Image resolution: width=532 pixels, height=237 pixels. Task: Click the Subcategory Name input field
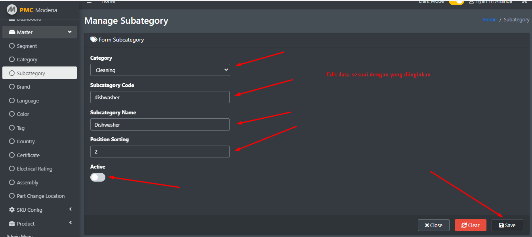coord(160,125)
